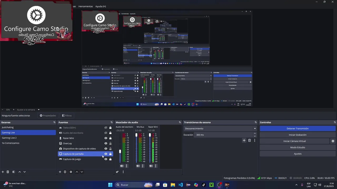Open Razer Mini three-dot options menu
The width and height of the screenshot is (337, 189).
click(156, 166)
